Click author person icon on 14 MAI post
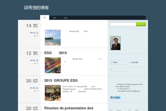The image size is (166, 111). click(37, 32)
